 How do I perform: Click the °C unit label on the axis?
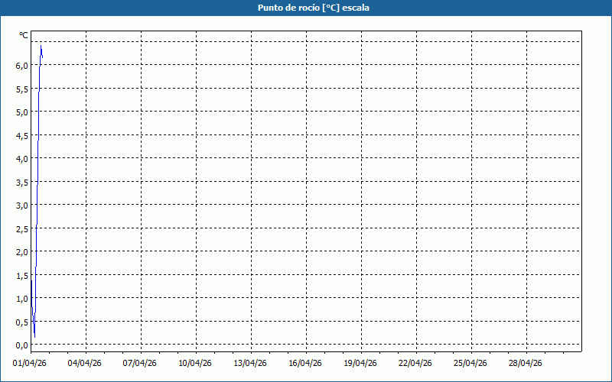(x=24, y=35)
